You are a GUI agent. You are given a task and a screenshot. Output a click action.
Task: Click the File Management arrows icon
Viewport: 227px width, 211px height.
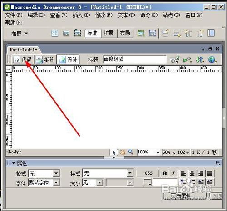coord(200,59)
